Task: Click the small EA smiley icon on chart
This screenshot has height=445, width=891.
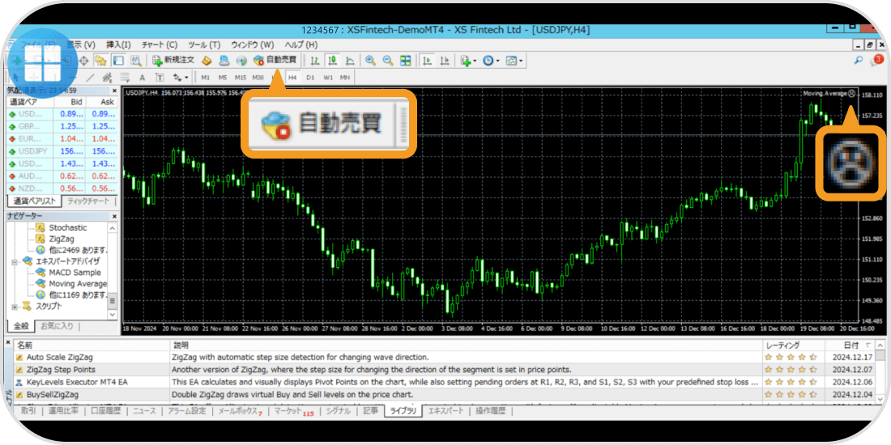Action: (x=851, y=93)
